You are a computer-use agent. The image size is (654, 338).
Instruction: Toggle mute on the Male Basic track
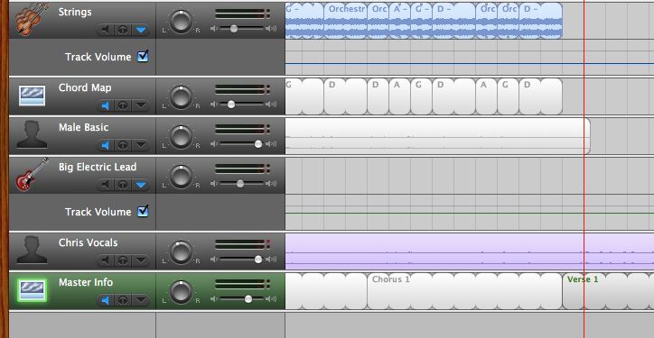pos(106,145)
